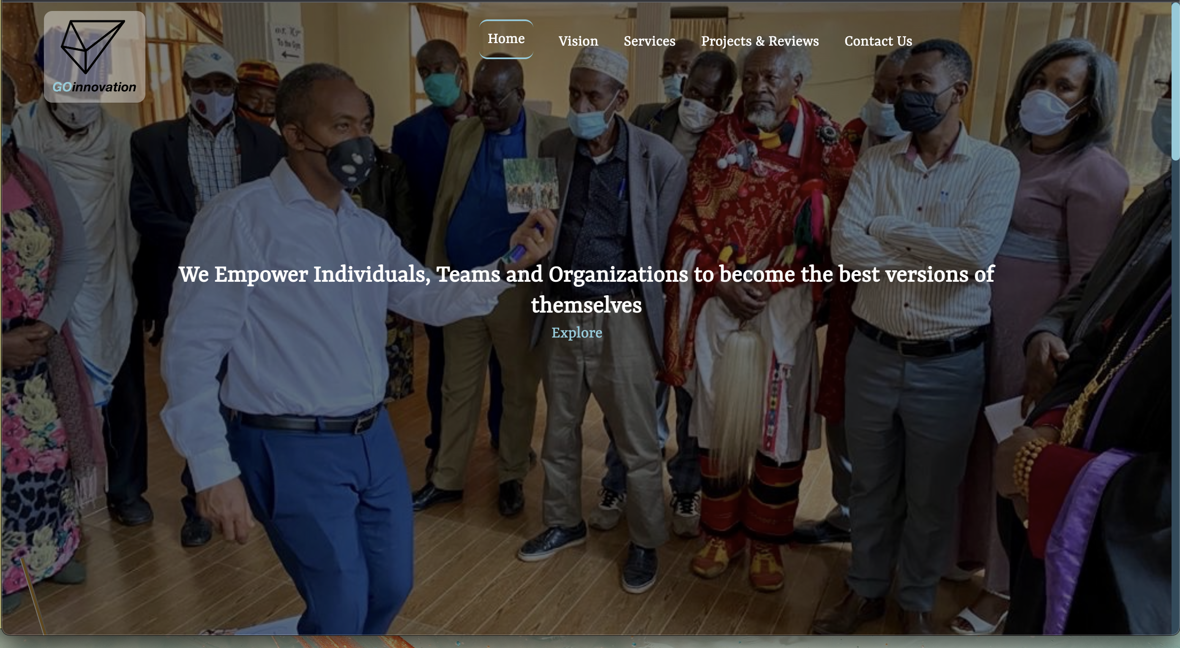Click the GOinnovation geometric logo icon
Image resolution: width=1180 pixels, height=648 pixels.
[93, 46]
